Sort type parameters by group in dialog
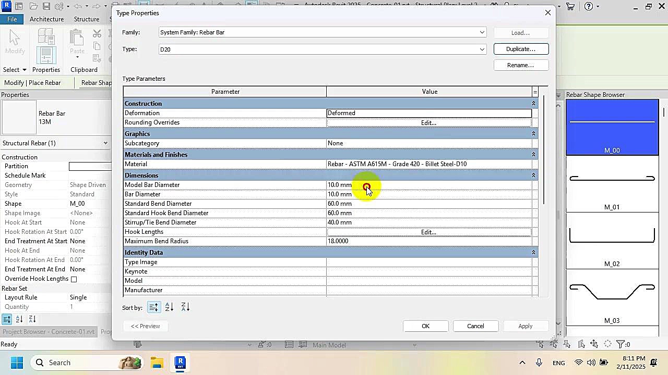The width and height of the screenshot is (668, 375). coord(153,307)
